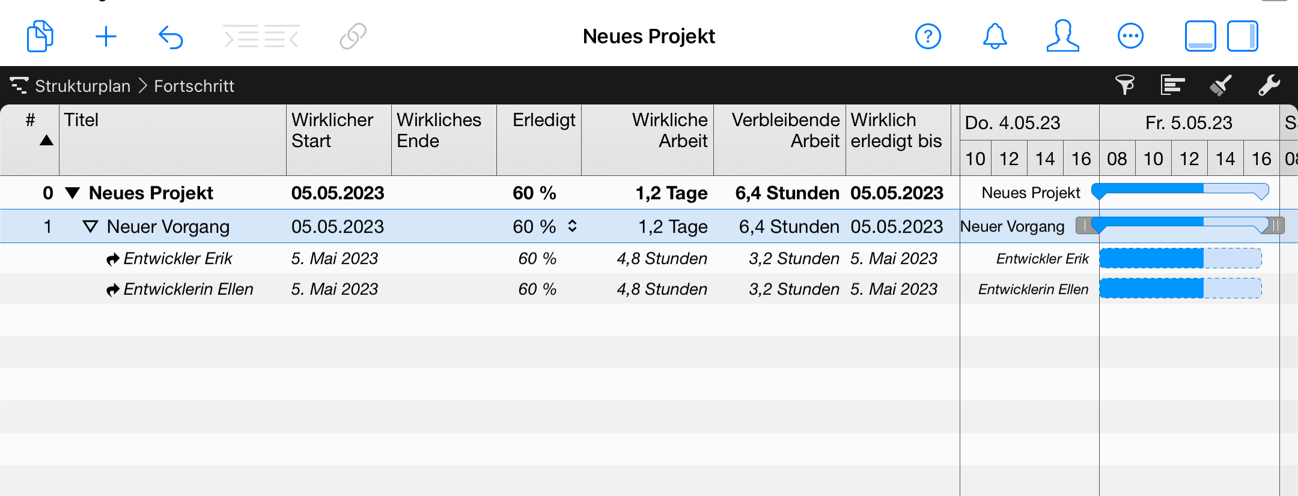This screenshot has height=496, width=1298.
Task: Tap the more options ellipsis icon
Action: 1131,35
